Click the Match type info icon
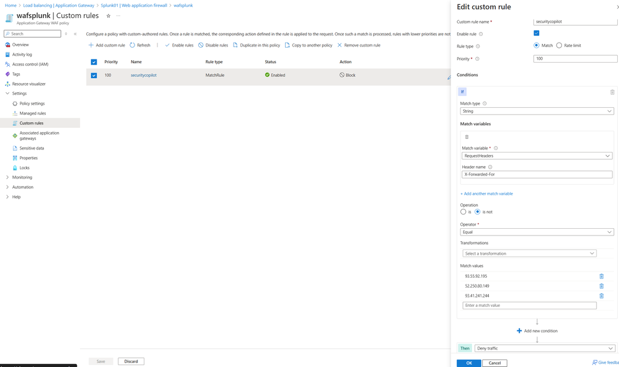 485,104
